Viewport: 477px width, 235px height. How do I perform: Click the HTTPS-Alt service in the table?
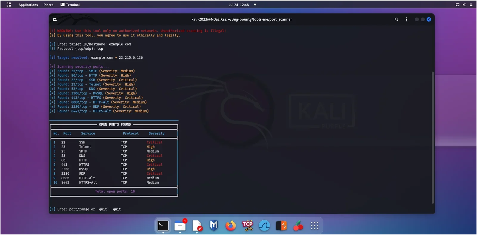point(88,183)
